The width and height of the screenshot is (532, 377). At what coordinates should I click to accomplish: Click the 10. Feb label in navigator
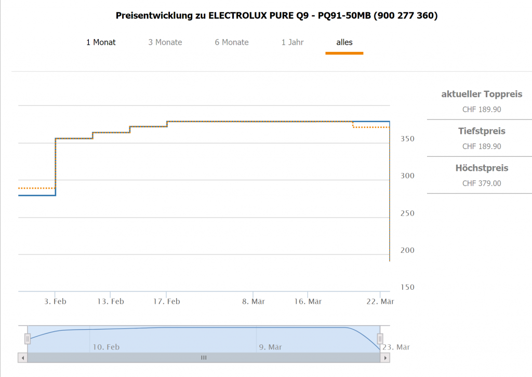(x=106, y=347)
